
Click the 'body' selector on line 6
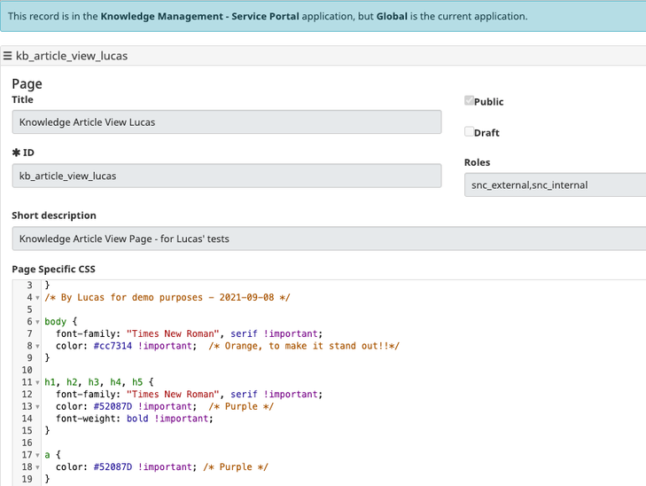click(x=55, y=322)
